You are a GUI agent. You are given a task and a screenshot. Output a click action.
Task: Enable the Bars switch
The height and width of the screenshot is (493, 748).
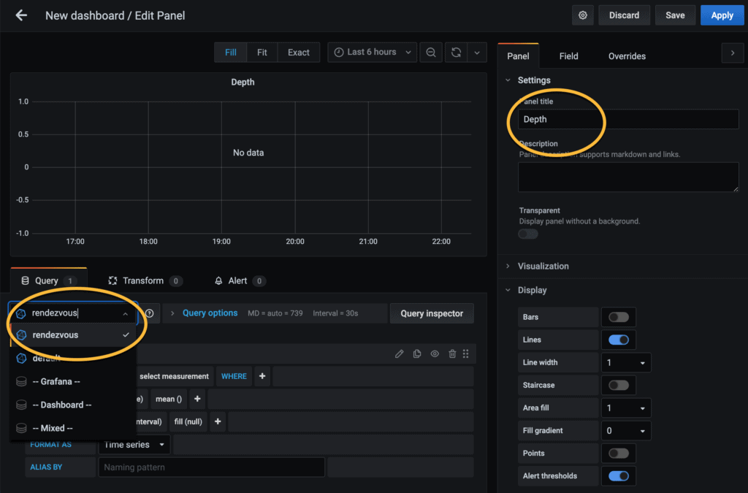tap(618, 317)
